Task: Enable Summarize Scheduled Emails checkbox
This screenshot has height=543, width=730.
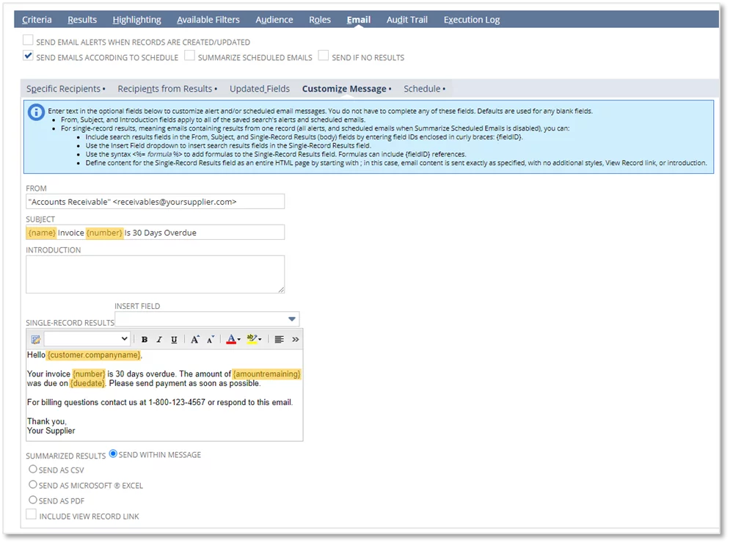Action: coord(189,56)
